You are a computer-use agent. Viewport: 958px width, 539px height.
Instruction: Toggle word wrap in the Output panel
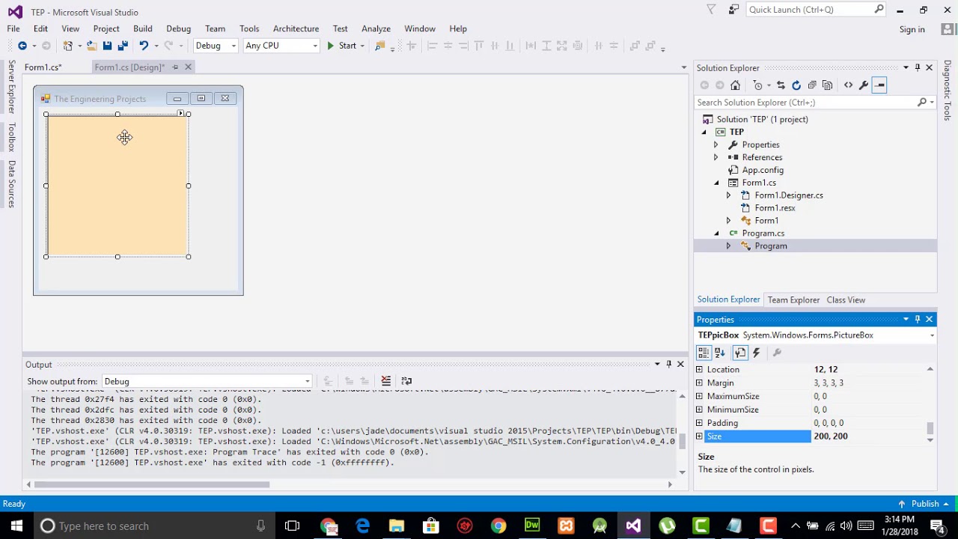[406, 381]
